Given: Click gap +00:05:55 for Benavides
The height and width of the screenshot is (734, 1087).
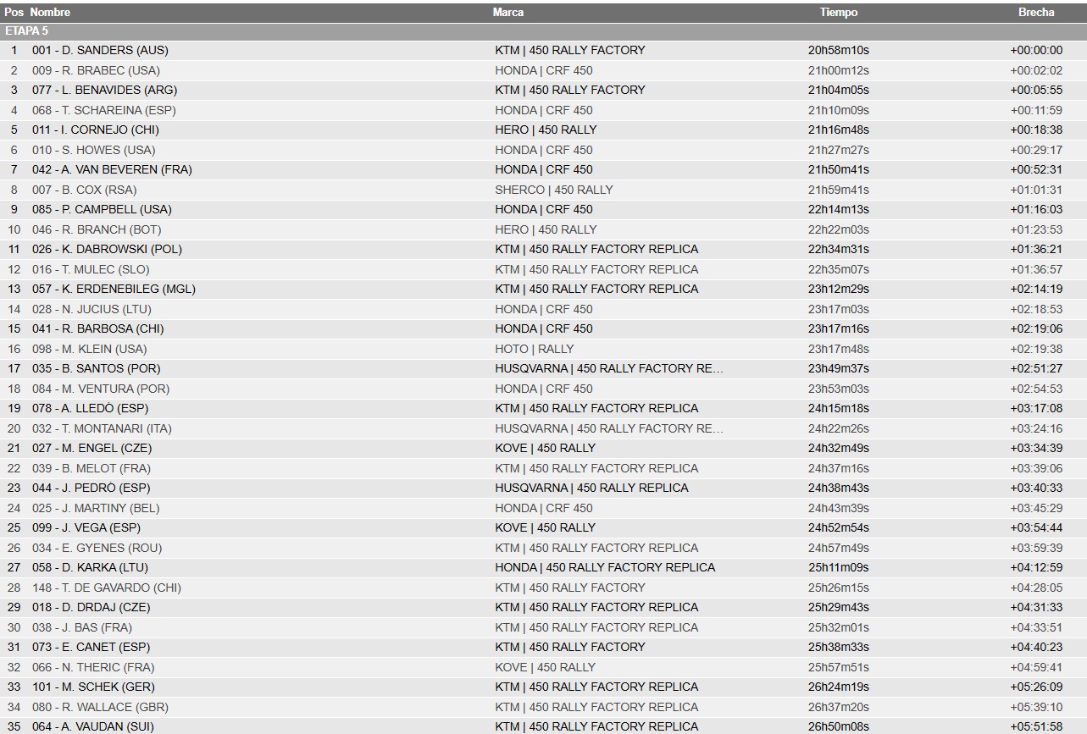Looking at the screenshot, I should click(1036, 90).
